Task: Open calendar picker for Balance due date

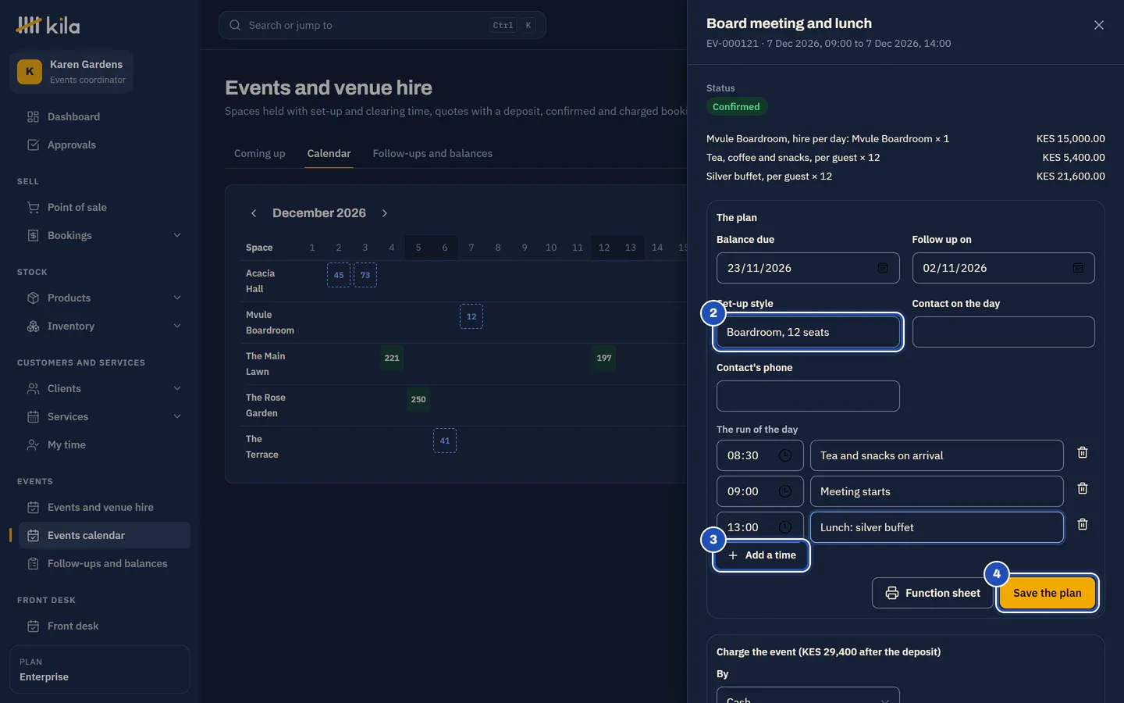Action: click(x=882, y=268)
